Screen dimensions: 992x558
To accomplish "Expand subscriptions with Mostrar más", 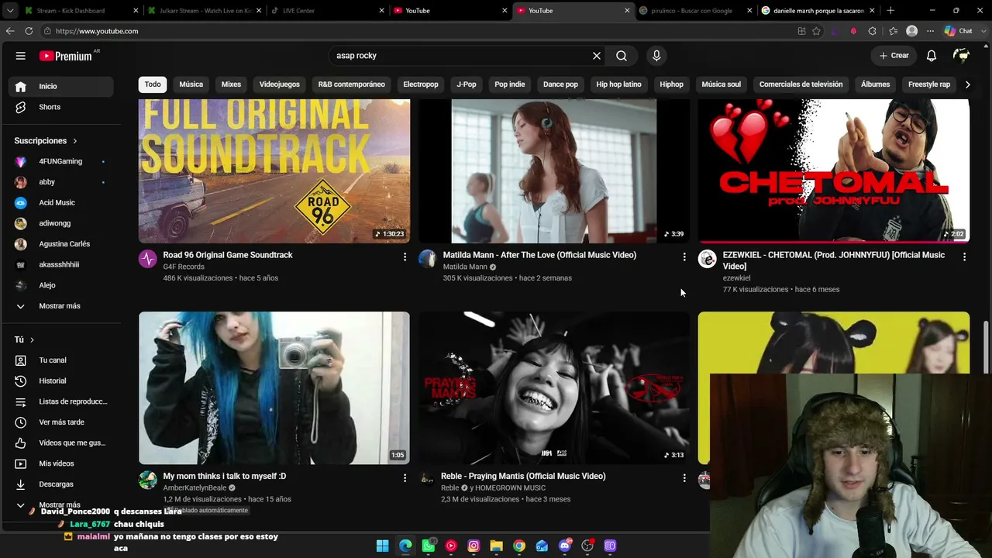I will point(60,306).
